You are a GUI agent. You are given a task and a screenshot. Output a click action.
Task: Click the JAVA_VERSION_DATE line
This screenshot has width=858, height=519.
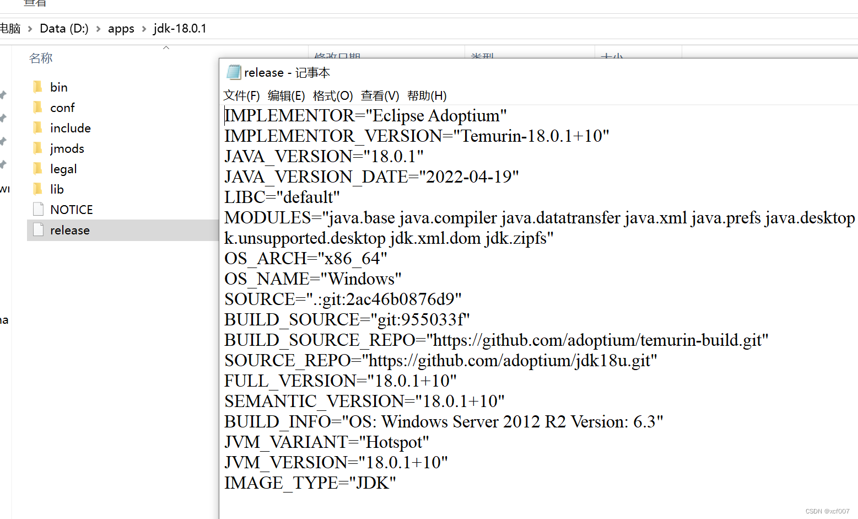(x=371, y=177)
